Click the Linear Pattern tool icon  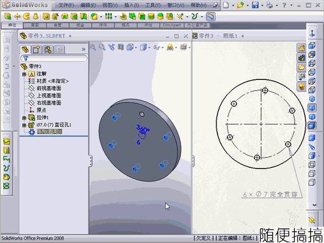click(x=109, y=16)
